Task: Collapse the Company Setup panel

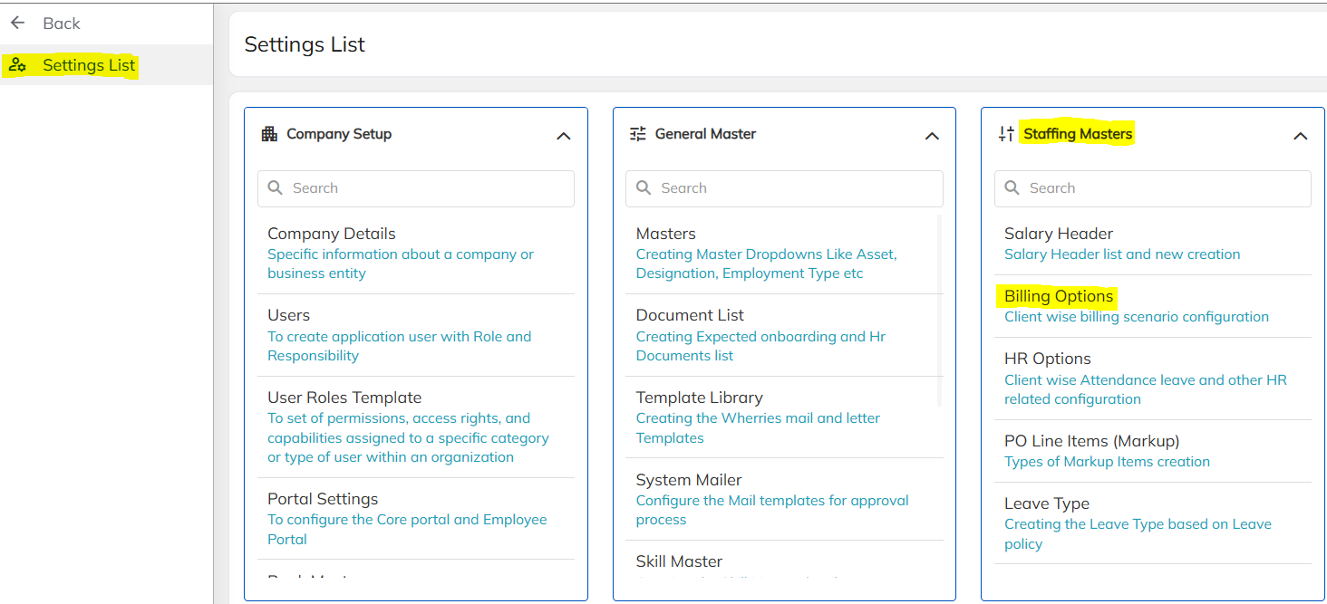Action: coord(563,136)
